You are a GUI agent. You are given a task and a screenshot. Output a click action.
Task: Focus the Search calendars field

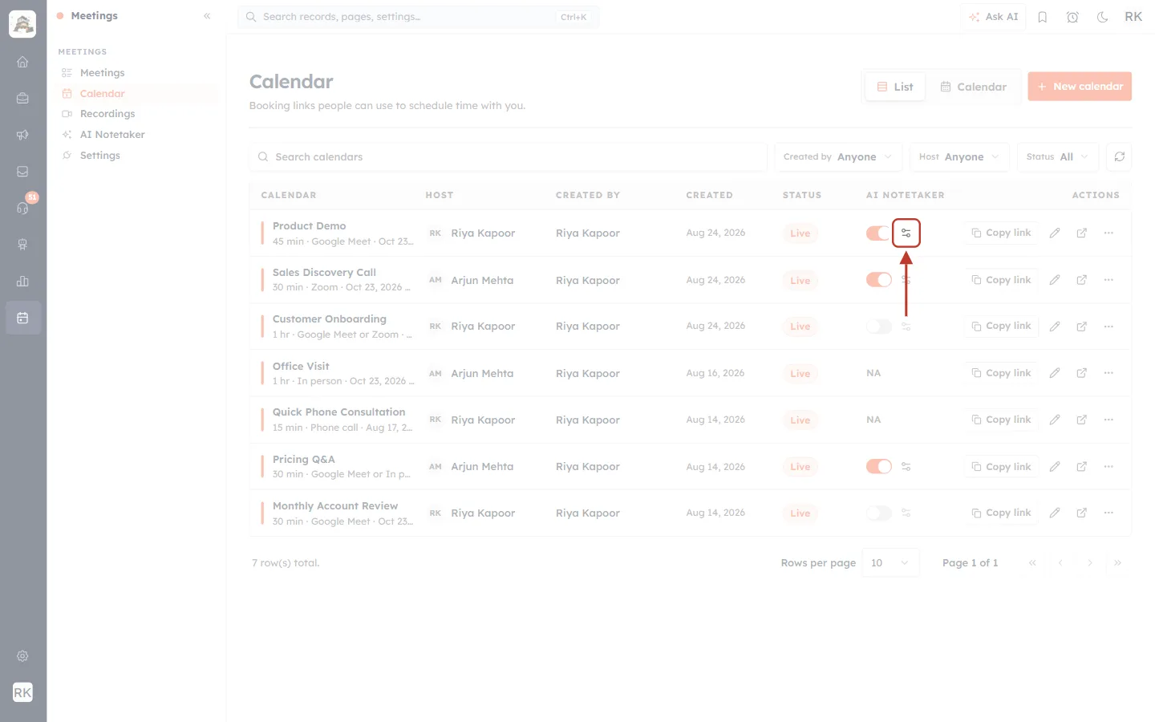[x=509, y=156]
